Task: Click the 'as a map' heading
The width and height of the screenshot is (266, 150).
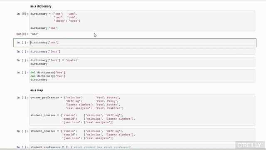Action: pyautogui.click(x=37, y=90)
